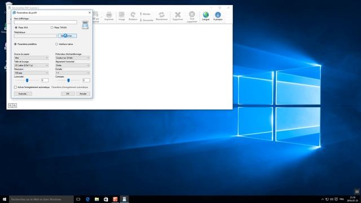Open the Échelle dropdown

point(73,73)
